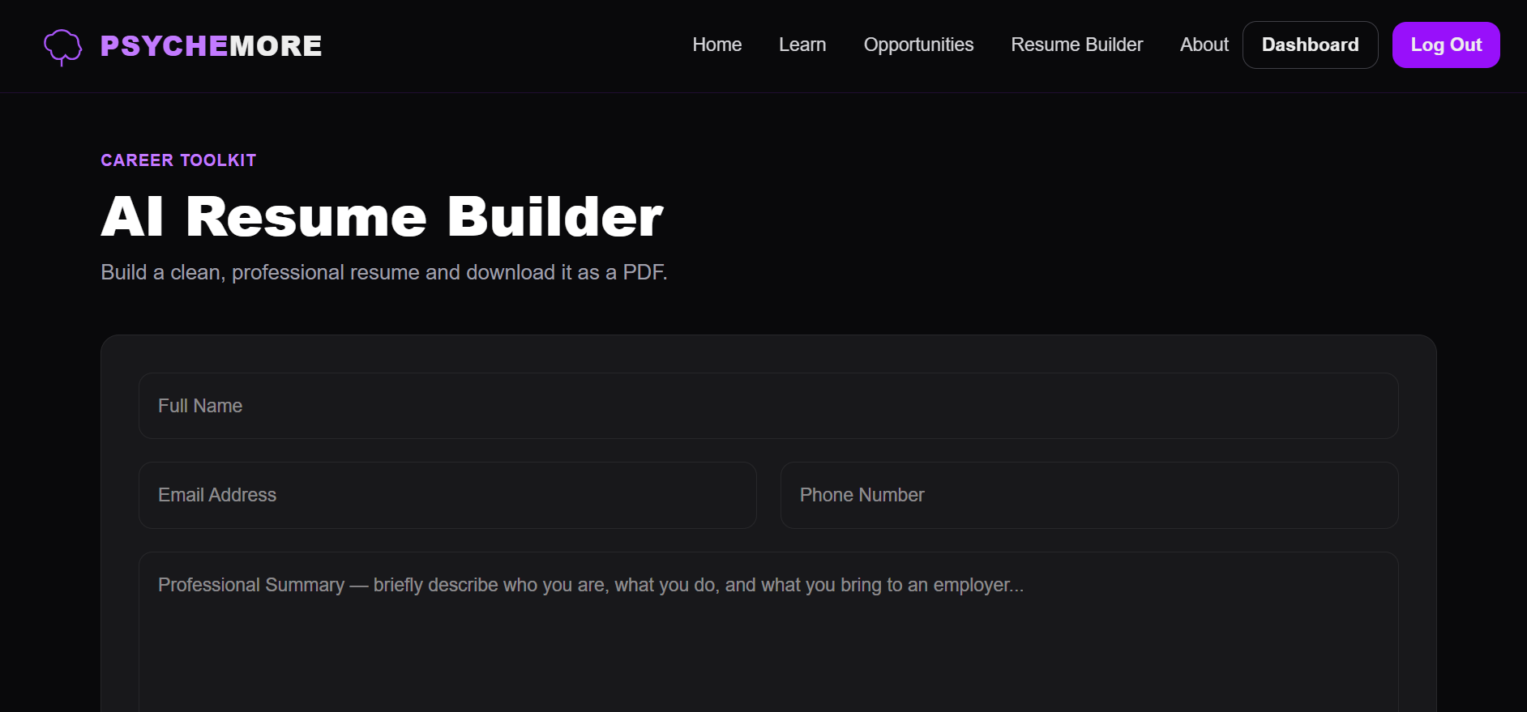Open the Opportunities nav link

tap(918, 45)
